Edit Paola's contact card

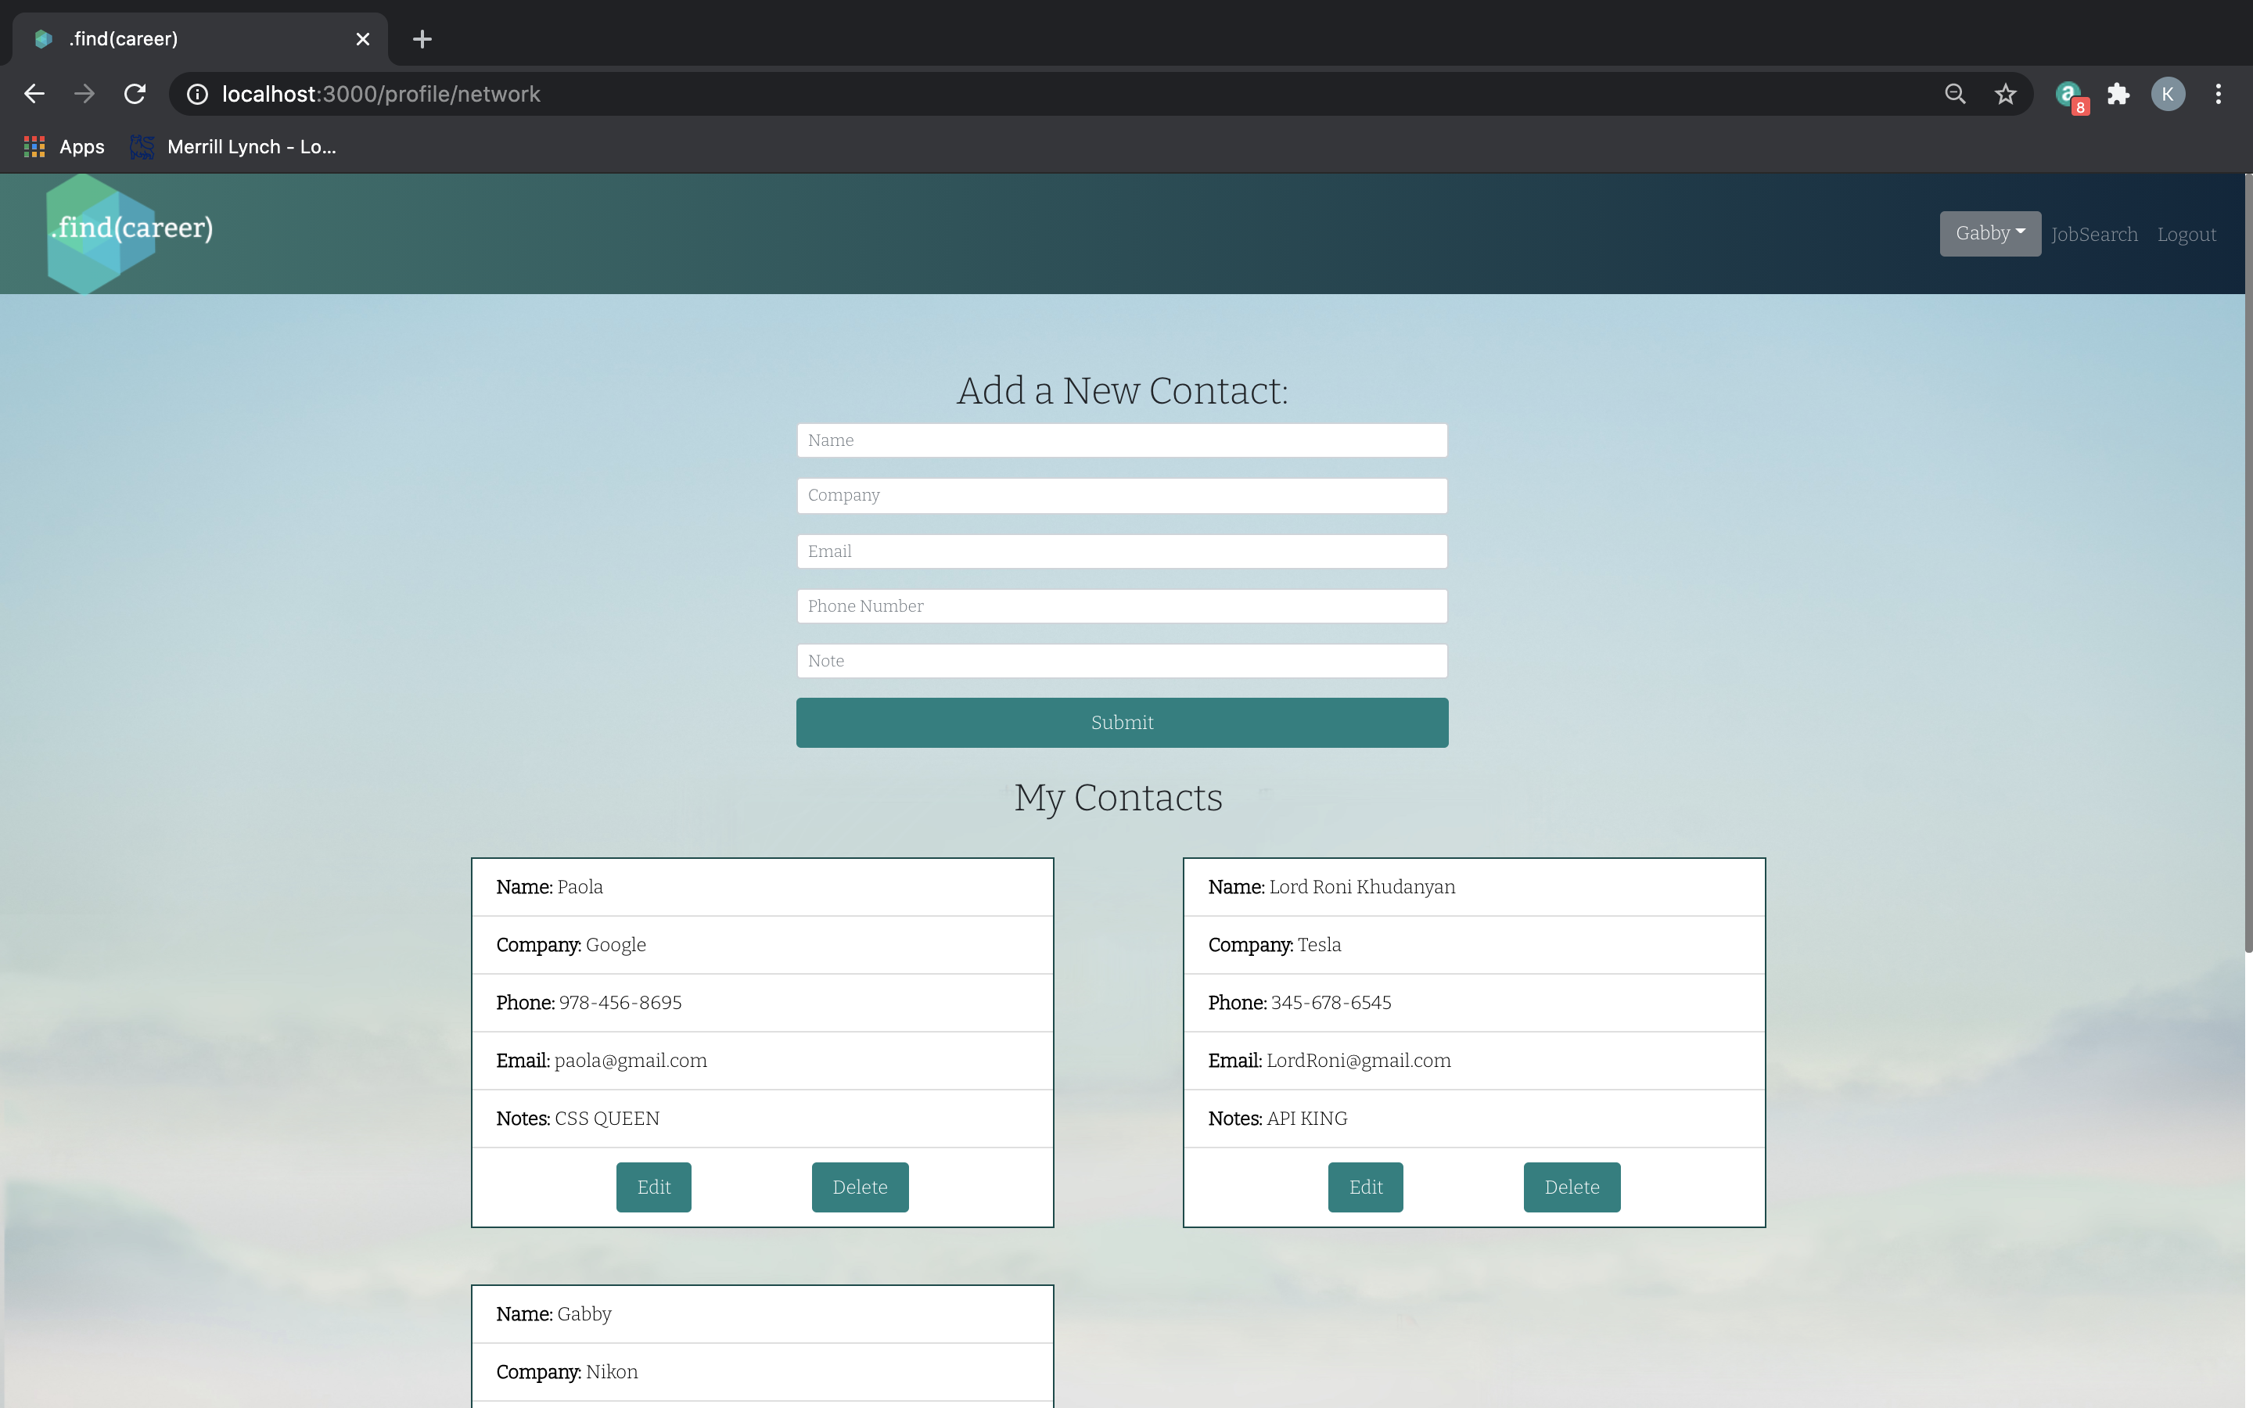click(x=653, y=1187)
